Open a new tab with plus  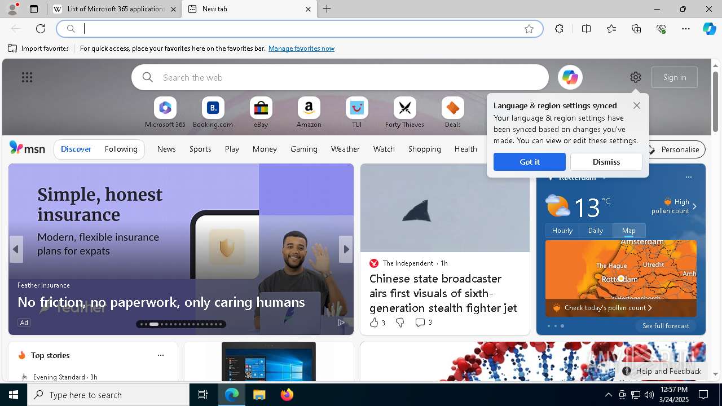point(327,9)
